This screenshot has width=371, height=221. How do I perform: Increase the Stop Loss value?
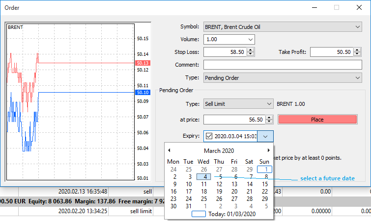coord(251,49)
